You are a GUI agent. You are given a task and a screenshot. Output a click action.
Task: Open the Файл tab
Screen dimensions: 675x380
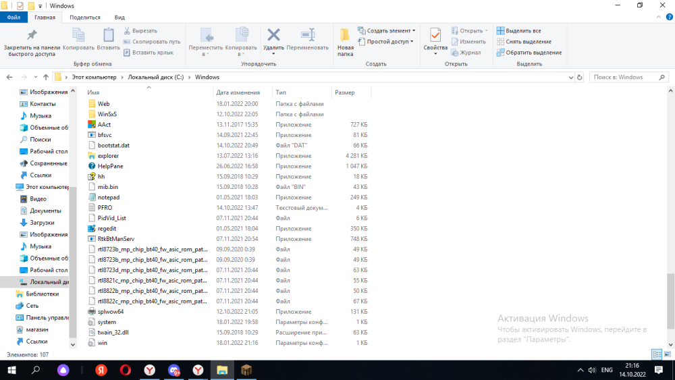13,18
